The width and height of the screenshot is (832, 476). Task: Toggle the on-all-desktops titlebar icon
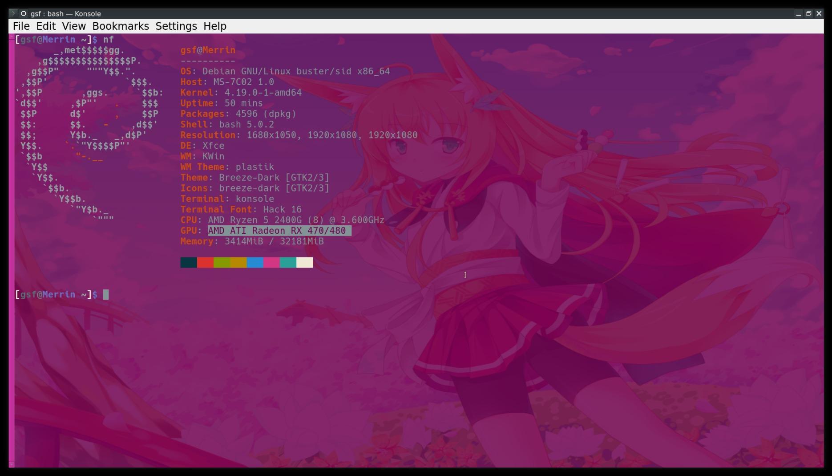pyautogui.click(x=24, y=13)
